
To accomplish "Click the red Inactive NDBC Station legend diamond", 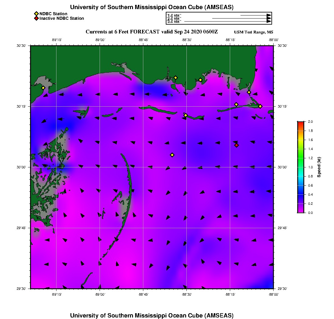I will coord(36,18).
